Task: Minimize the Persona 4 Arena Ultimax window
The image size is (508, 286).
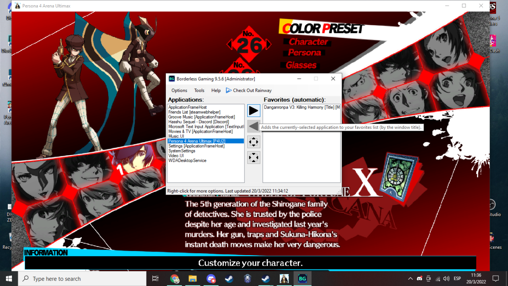Action: click(446, 6)
